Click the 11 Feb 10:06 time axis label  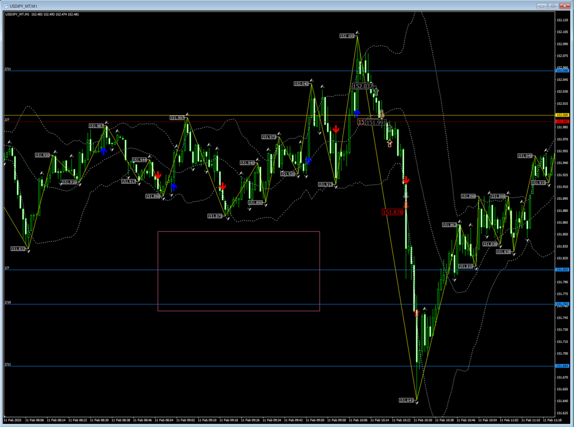[359, 419]
